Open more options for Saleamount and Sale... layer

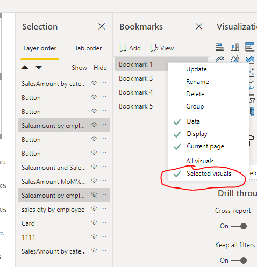pos(103,167)
